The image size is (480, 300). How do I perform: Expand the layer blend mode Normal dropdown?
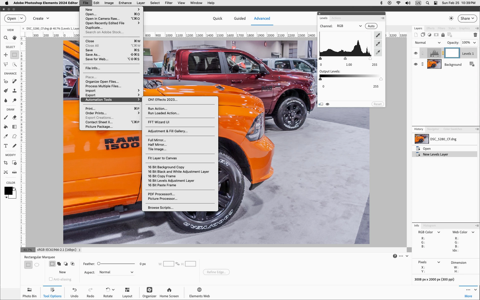(427, 43)
